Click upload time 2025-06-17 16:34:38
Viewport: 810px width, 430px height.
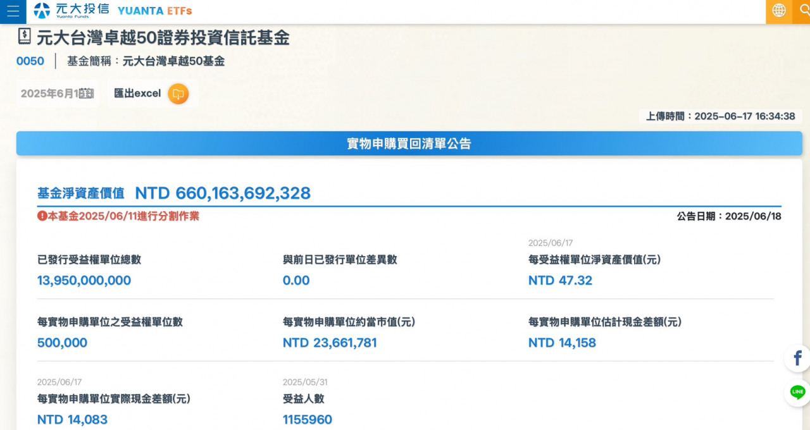(x=745, y=116)
